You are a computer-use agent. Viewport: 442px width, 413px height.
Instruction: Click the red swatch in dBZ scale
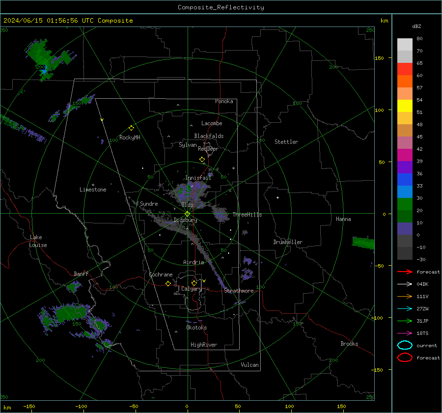(x=405, y=69)
